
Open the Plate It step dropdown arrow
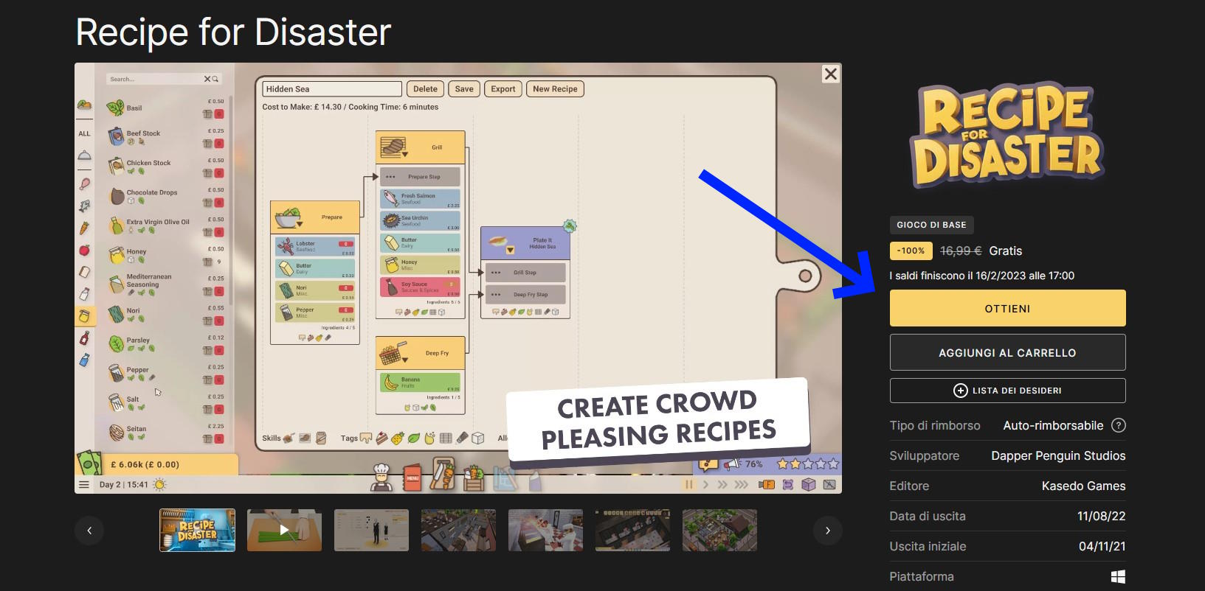pos(510,250)
